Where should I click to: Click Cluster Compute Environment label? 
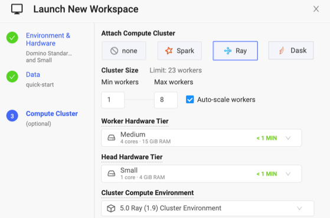[148, 193]
